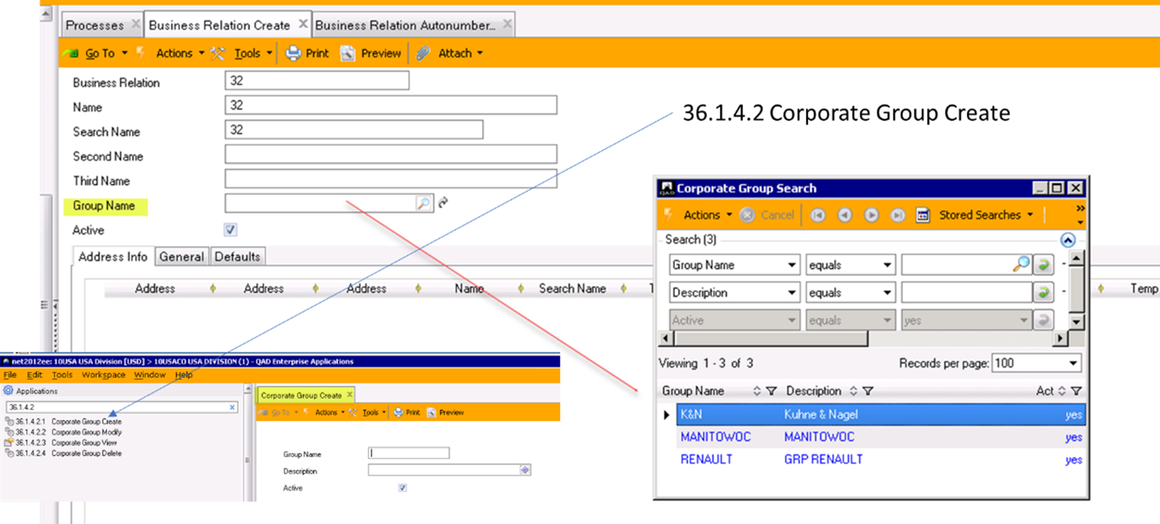Open the Group Name search field dropdown
Viewport: 1160px width, 524px height.
coord(791,265)
